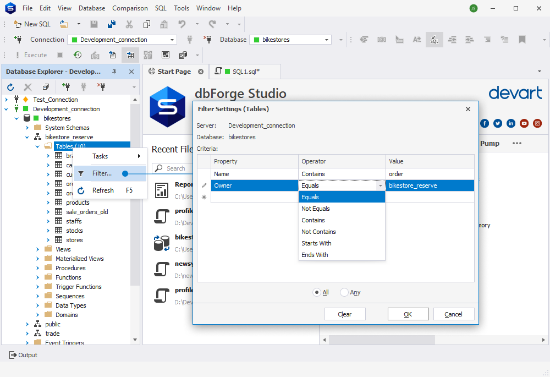Click the value cell containing order
The height and width of the screenshot is (377, 550).
pyautogui.click(x=430, y=174)
